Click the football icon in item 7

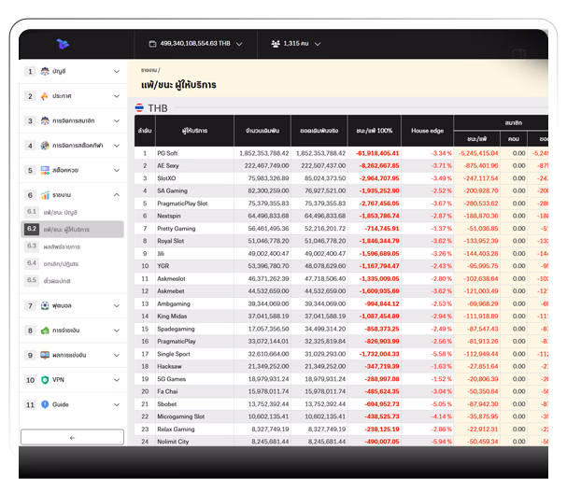pos(45,305)
